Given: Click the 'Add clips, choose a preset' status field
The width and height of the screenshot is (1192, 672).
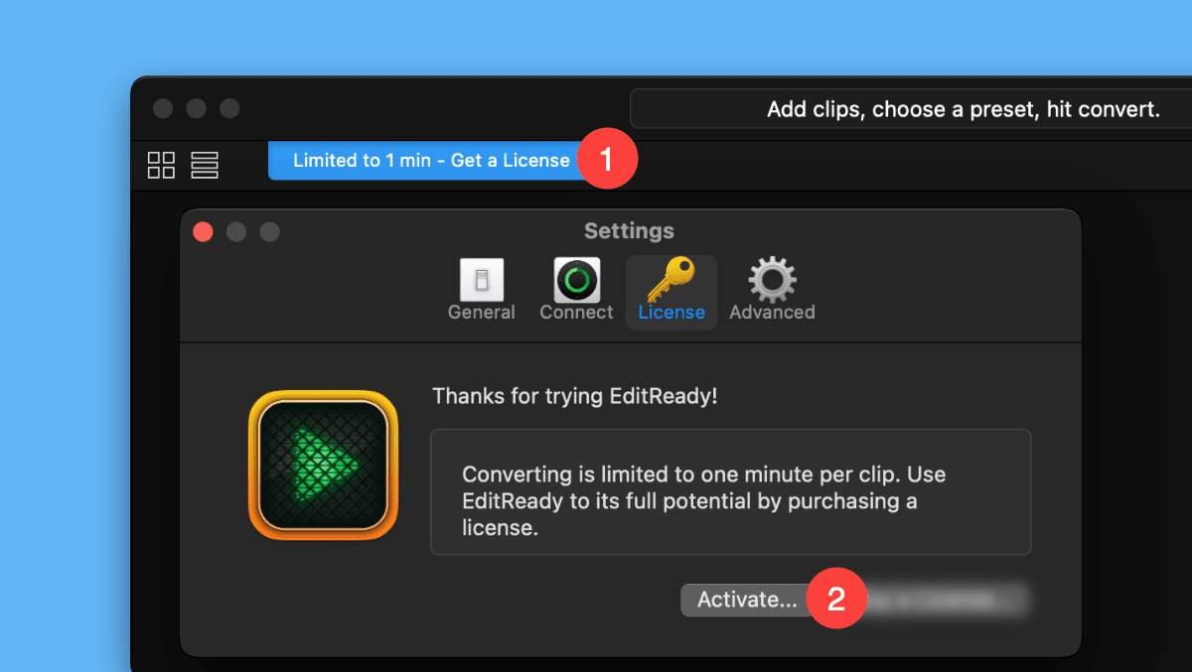Looking at the screenshot, I should click(x=910, y=109).
